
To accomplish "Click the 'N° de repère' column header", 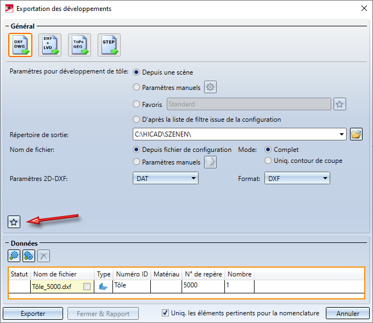I will point(204,274).
